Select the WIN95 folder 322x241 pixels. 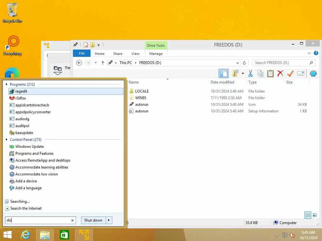coord(141,98)
